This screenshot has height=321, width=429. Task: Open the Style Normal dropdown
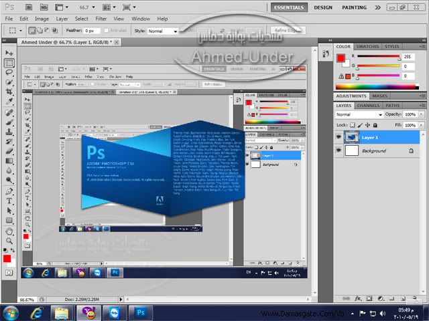tap(163, 31)
